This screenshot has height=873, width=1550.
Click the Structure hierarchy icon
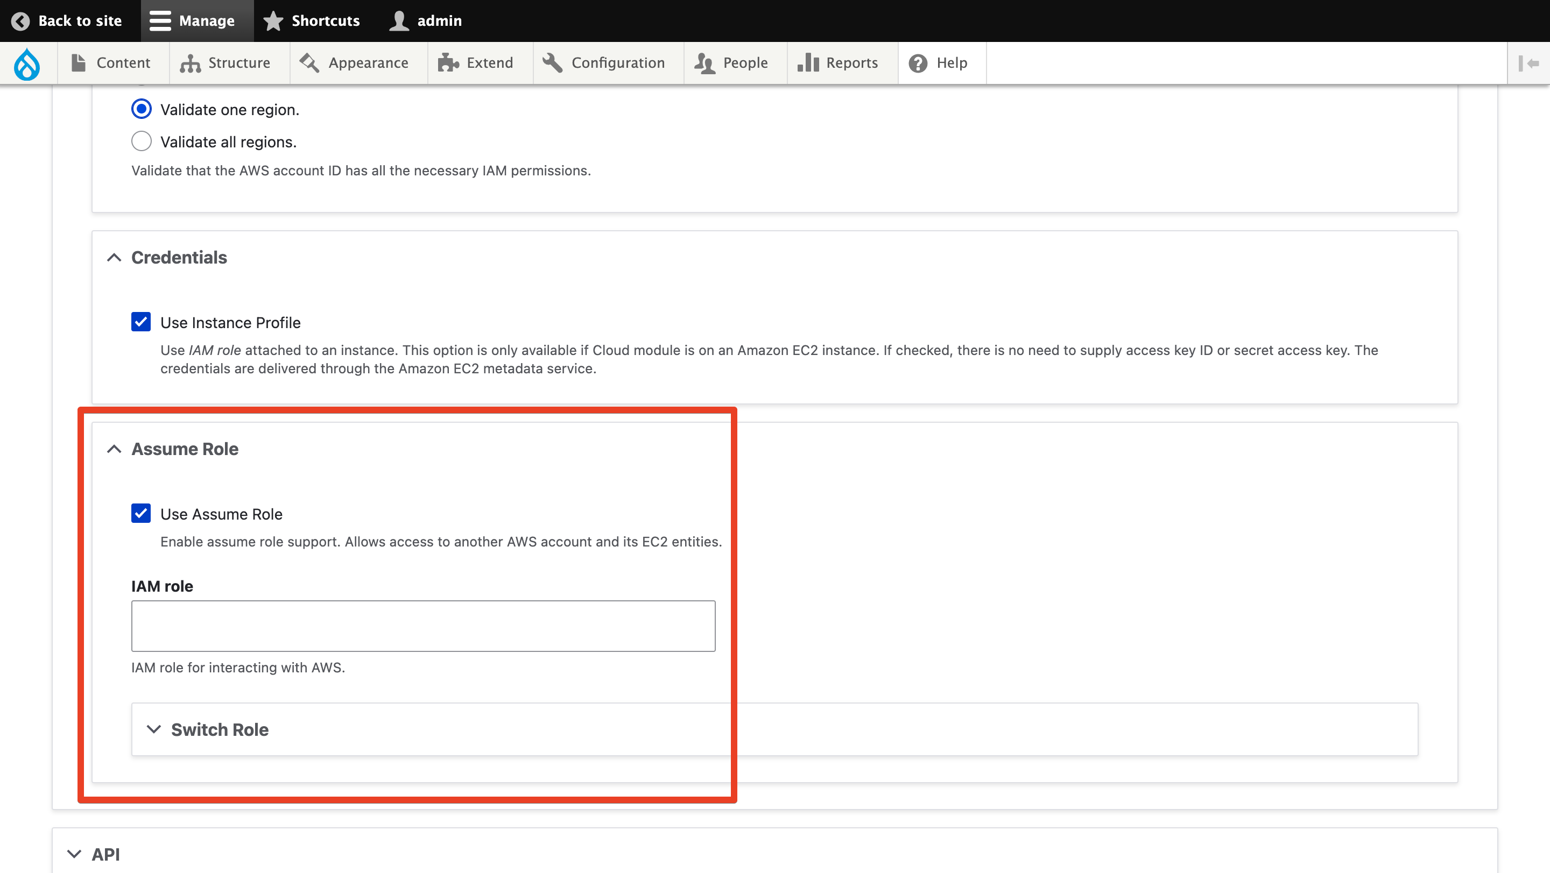[190, 63]
